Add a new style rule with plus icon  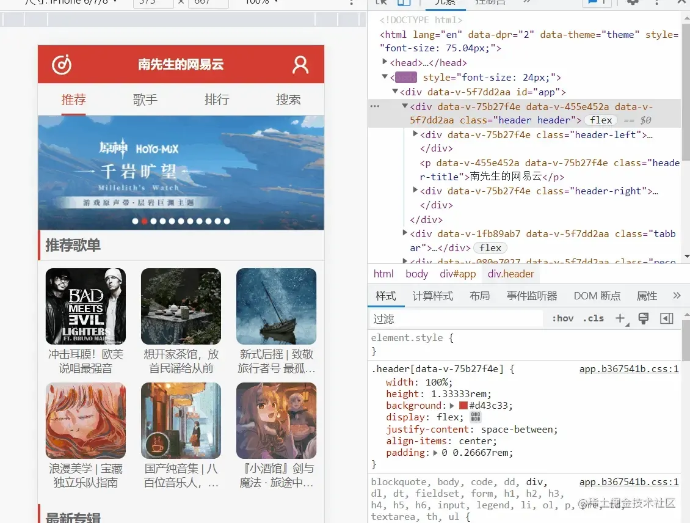(620, 318)
